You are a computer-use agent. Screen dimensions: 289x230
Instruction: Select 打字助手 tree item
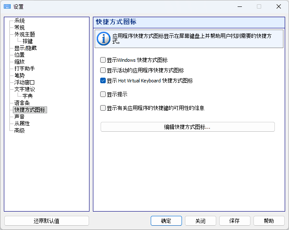click(x=24, y=69)
